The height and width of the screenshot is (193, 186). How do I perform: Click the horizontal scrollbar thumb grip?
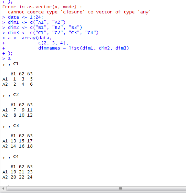120,189
